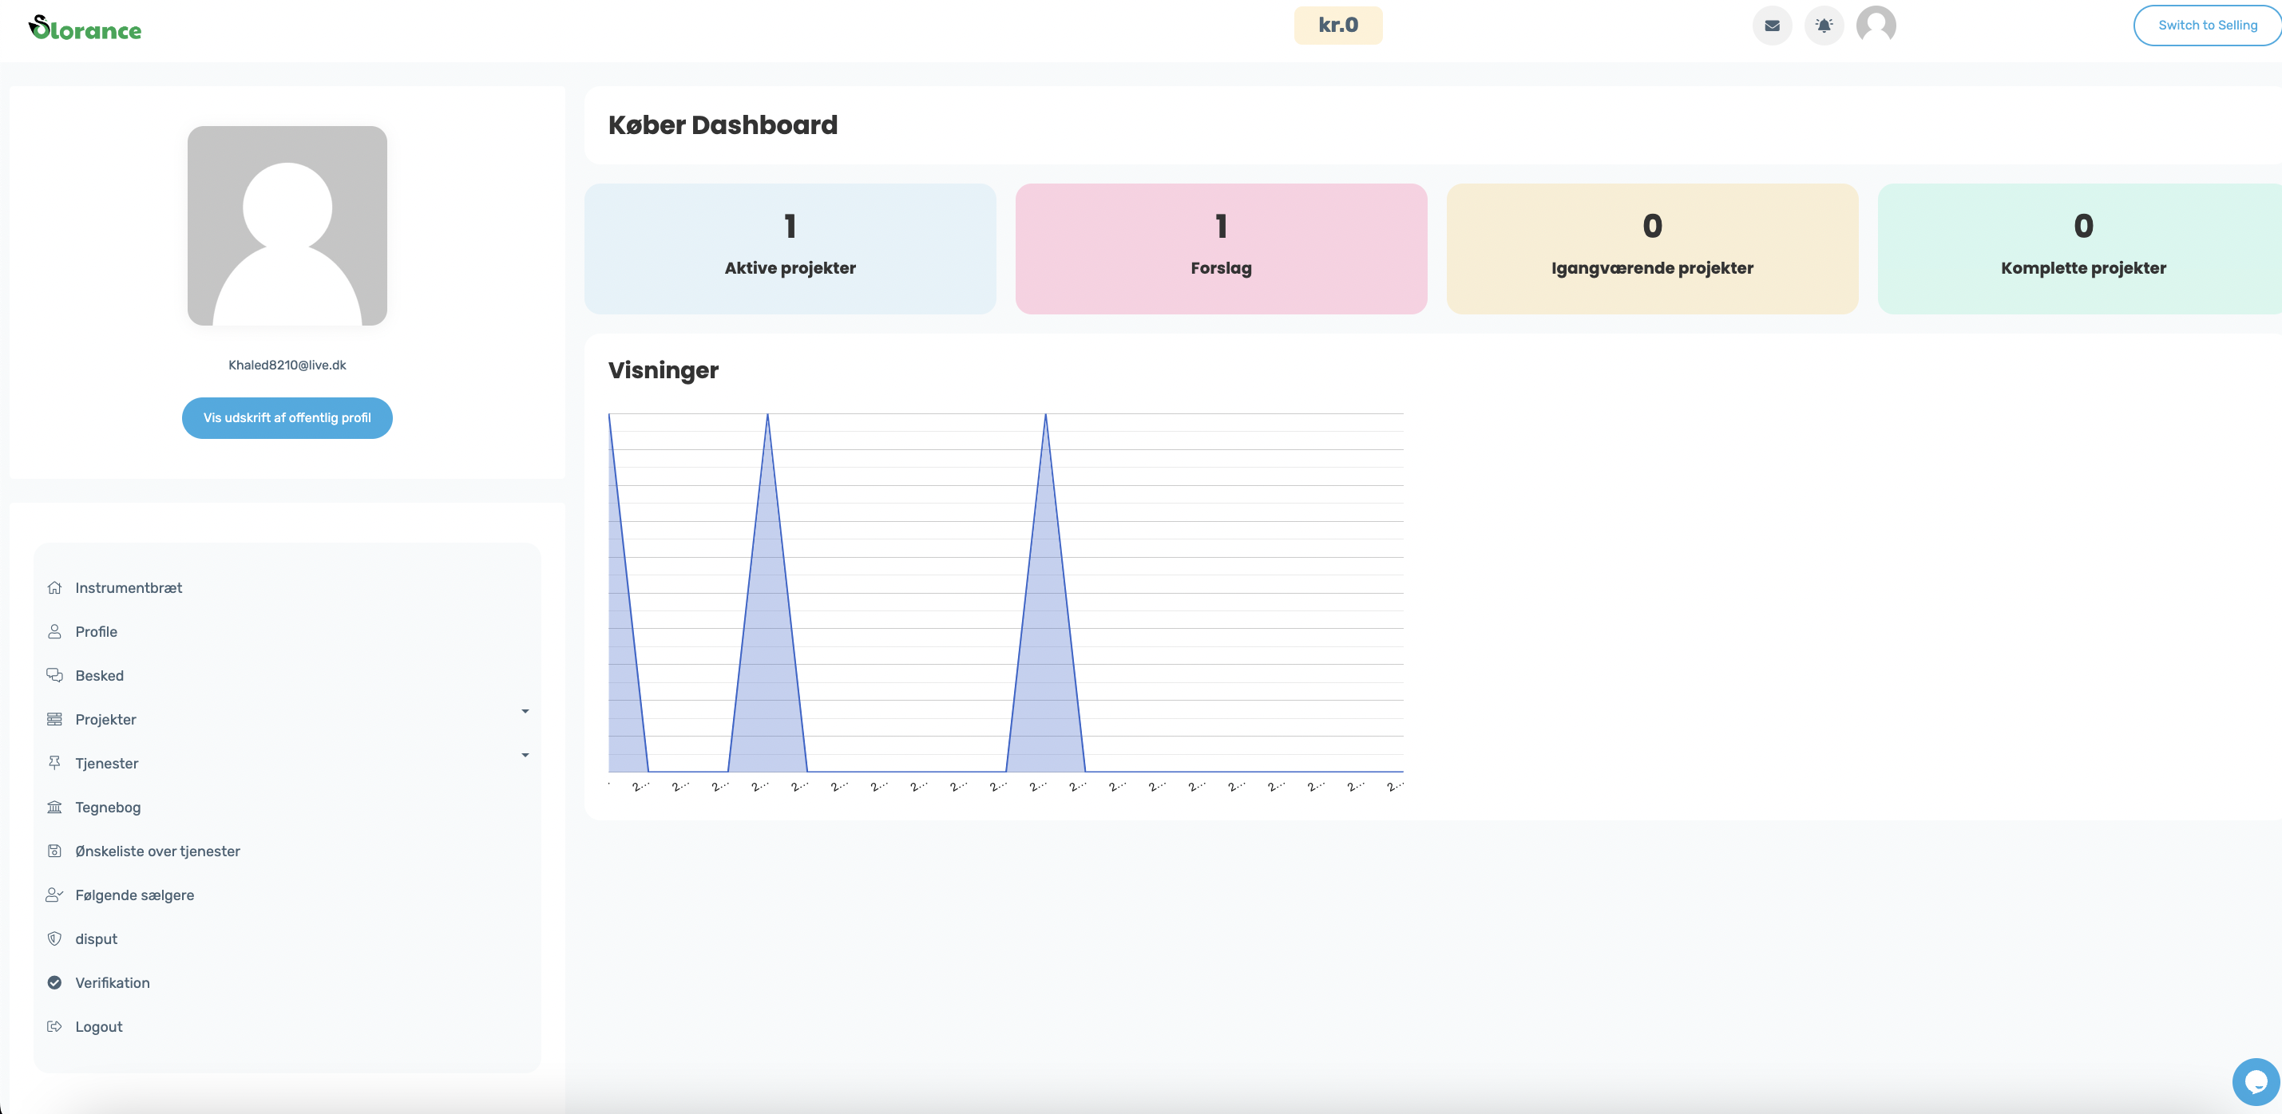Viewport: 2282px width, 1114px height.
Task: Click the kr.0 balance badge
Action: coord(1337,25)
